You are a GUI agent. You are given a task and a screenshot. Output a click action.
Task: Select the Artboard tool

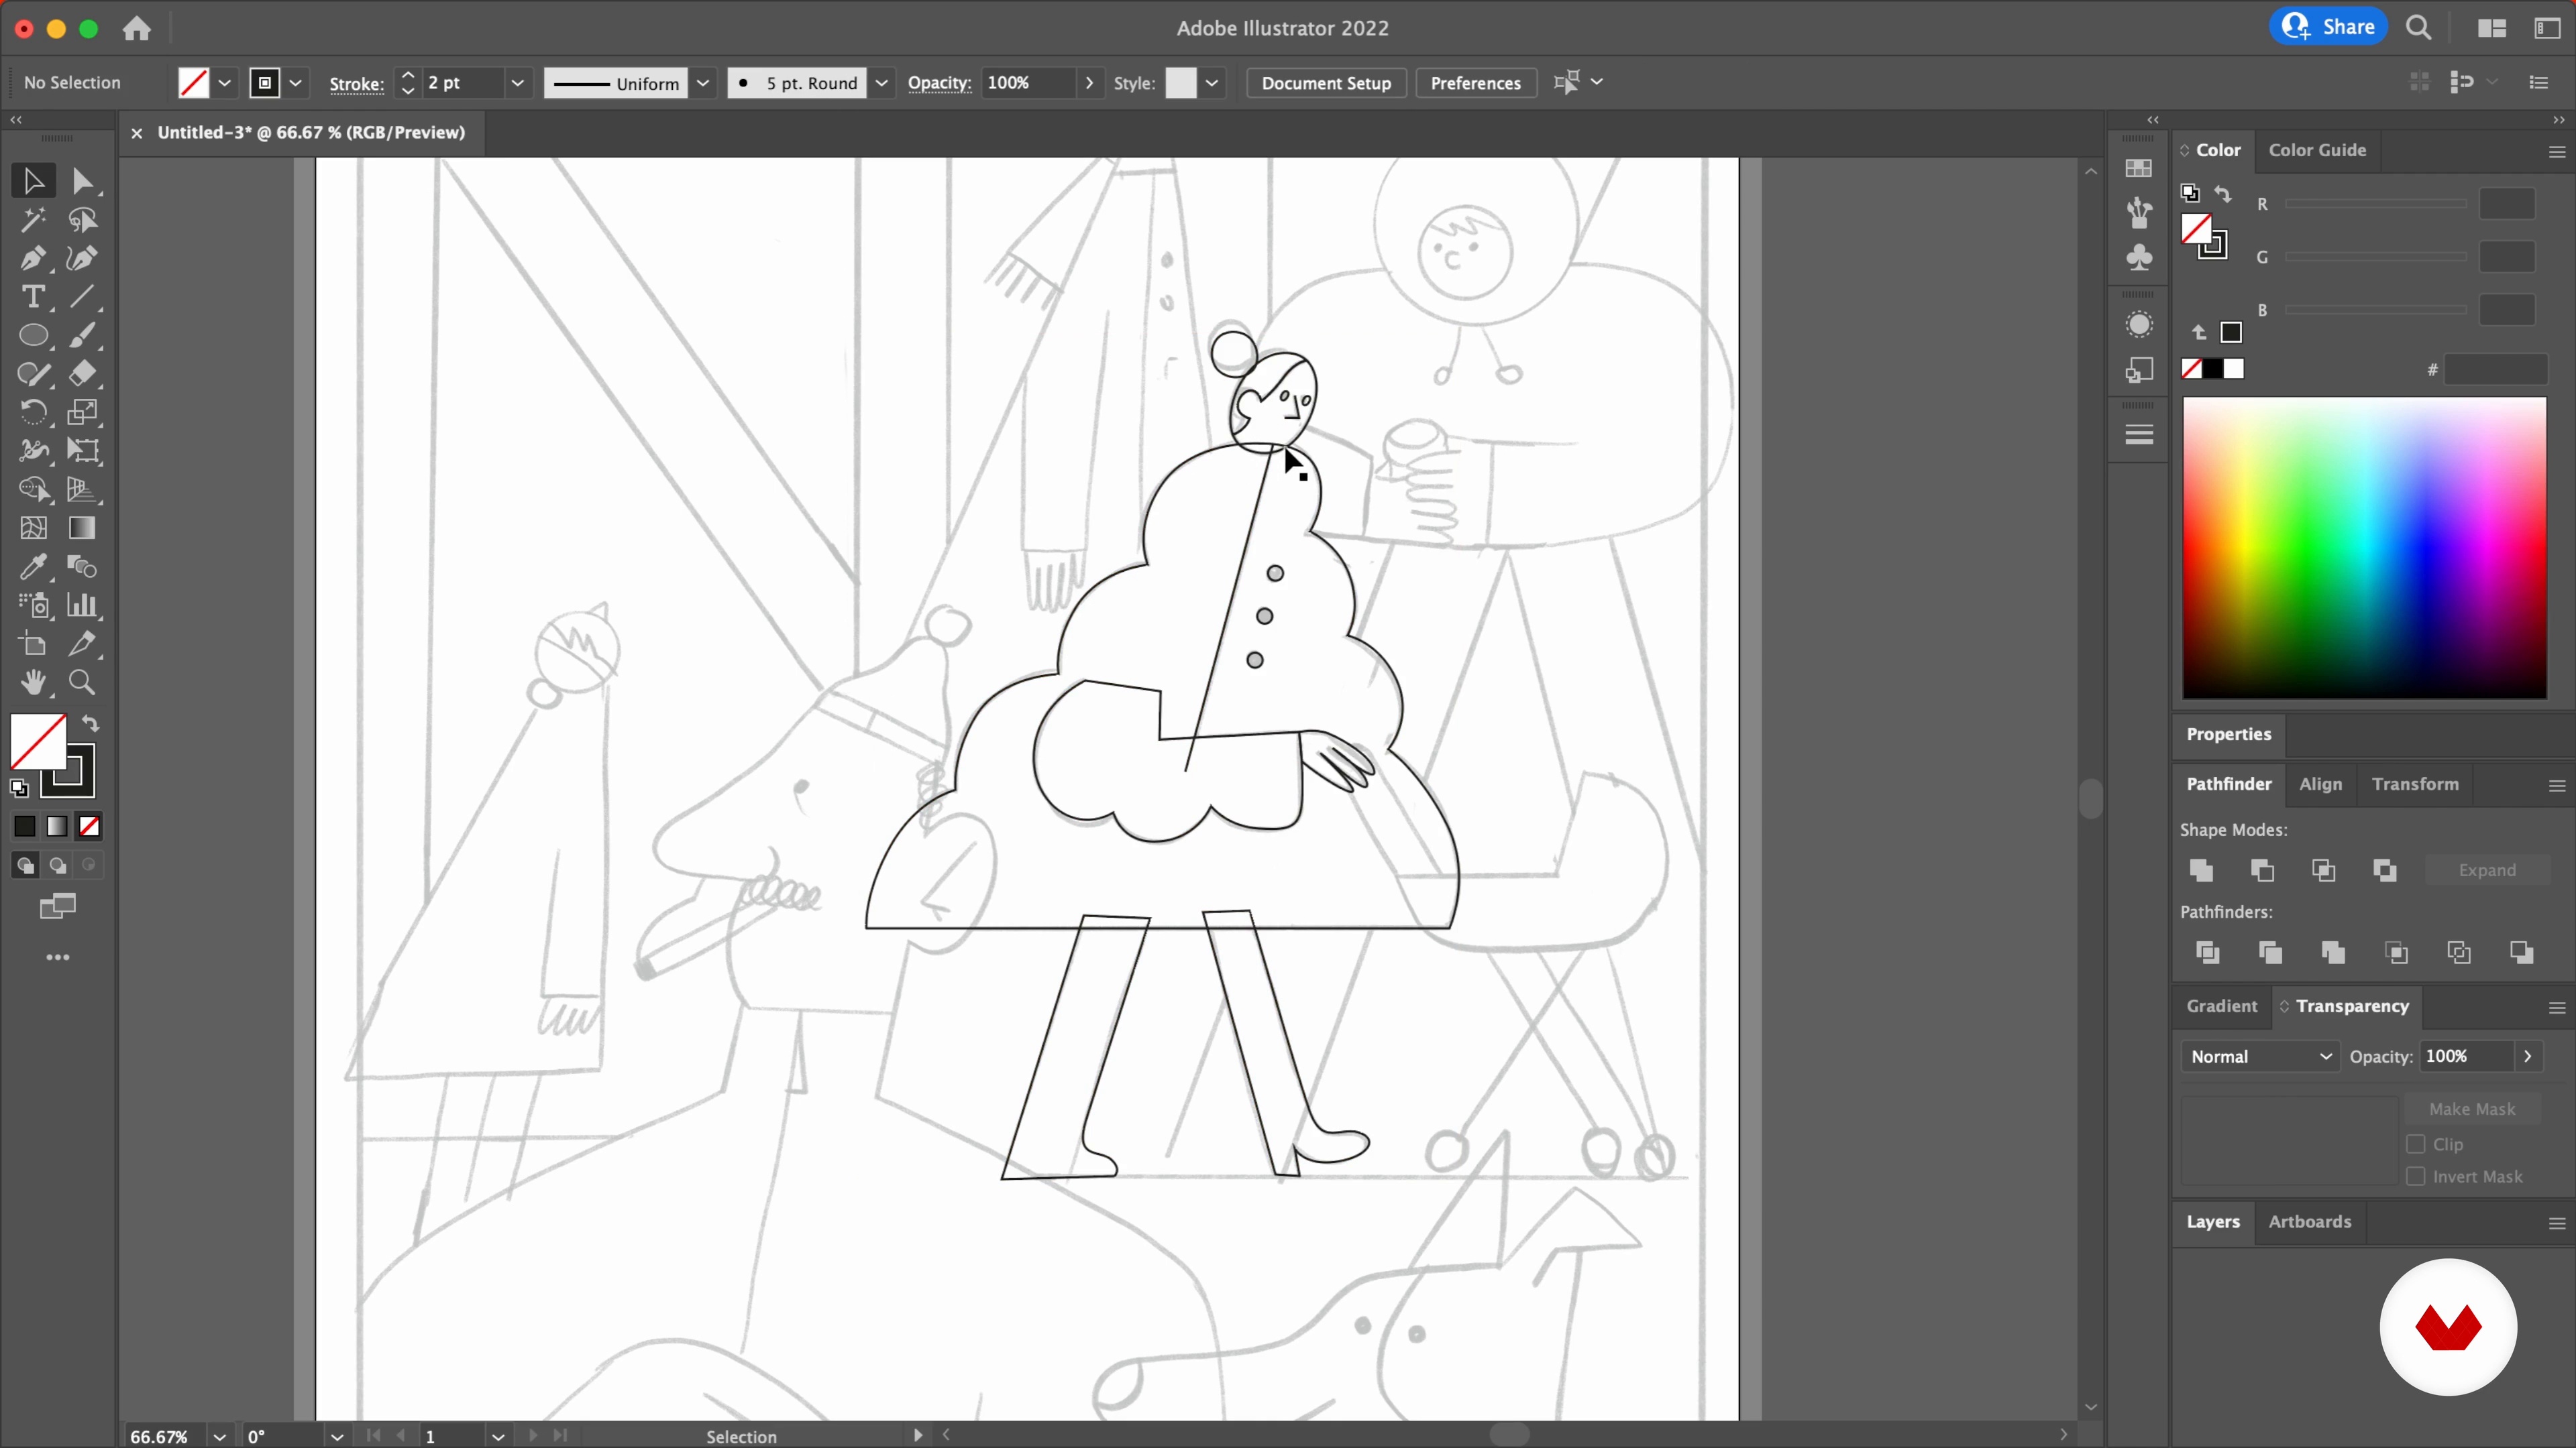click(x=33, y=644)
